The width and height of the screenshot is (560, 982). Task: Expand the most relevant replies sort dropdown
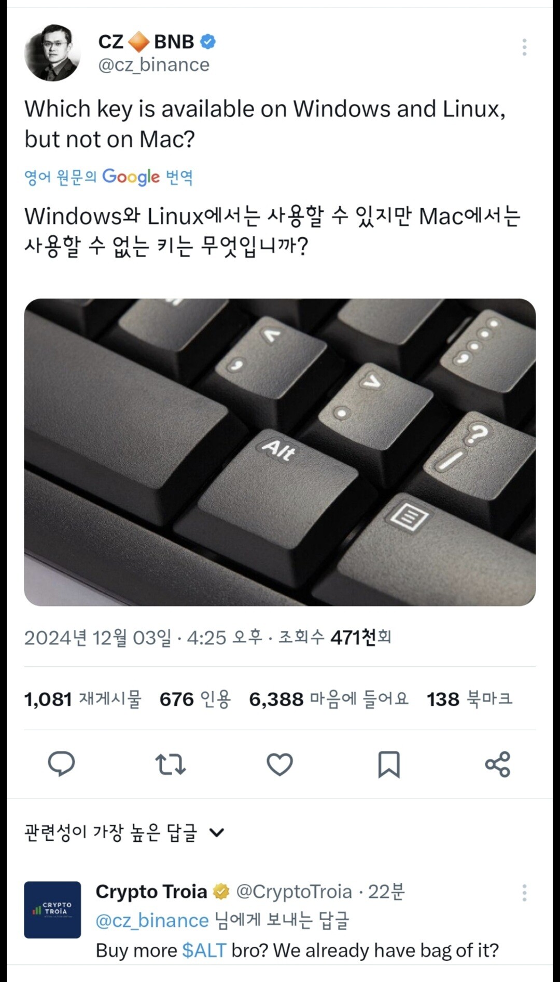click(x=124, y=832)
